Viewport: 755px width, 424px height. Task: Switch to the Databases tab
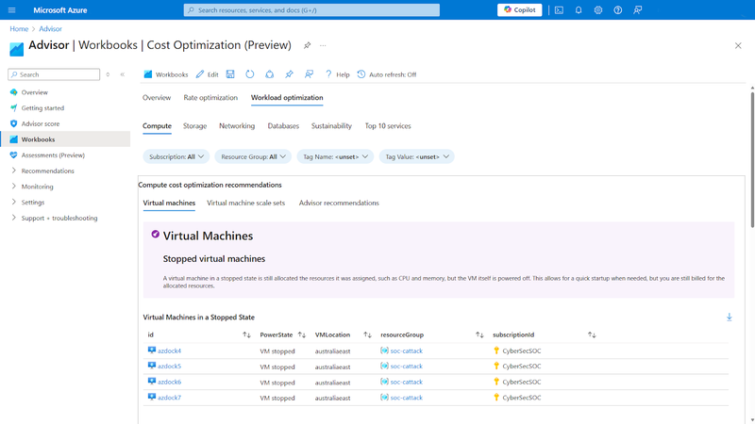283,126
